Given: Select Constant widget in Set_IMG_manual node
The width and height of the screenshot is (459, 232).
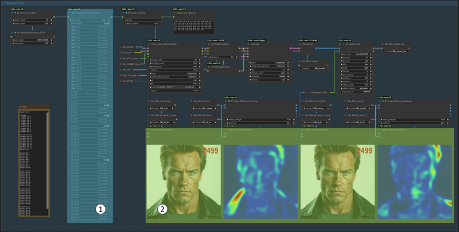Looking at the screenshot, I should [x=313, y=68].
